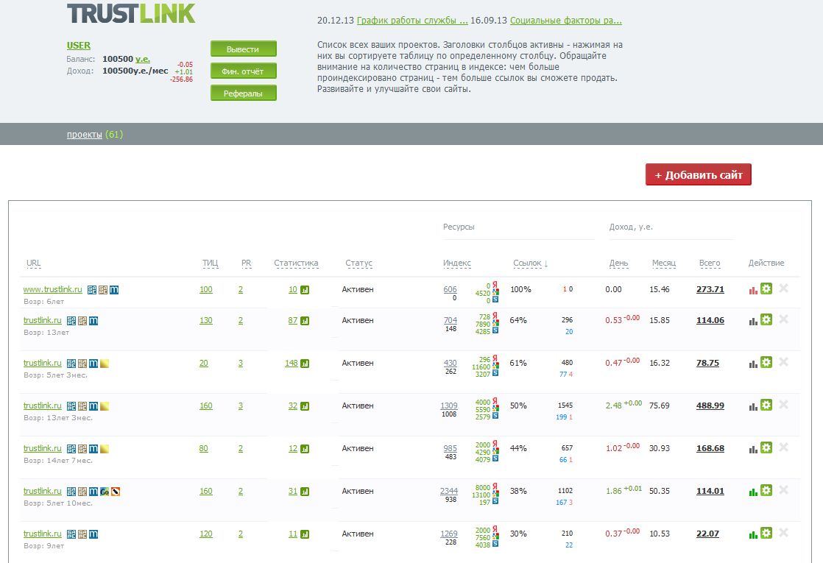Open settings gear for www.trustlink.ru row
The image size is (823, 563).
(x=766, y=288)
